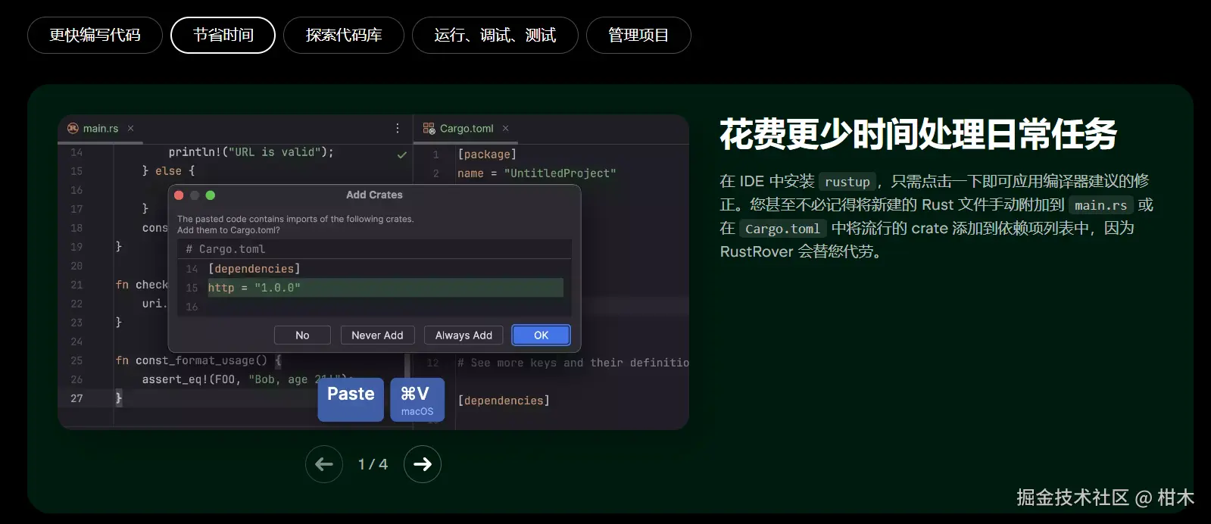Click the ⌘V macOS shortcut badge
The image size is (1211, 524).
(417, 399)
